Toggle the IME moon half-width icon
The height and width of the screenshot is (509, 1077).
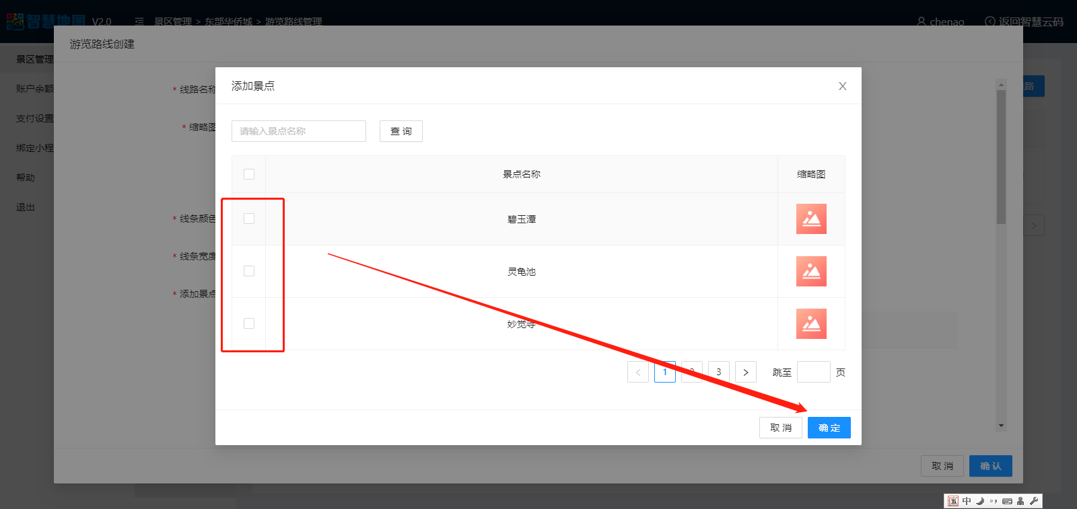[980, 501]
